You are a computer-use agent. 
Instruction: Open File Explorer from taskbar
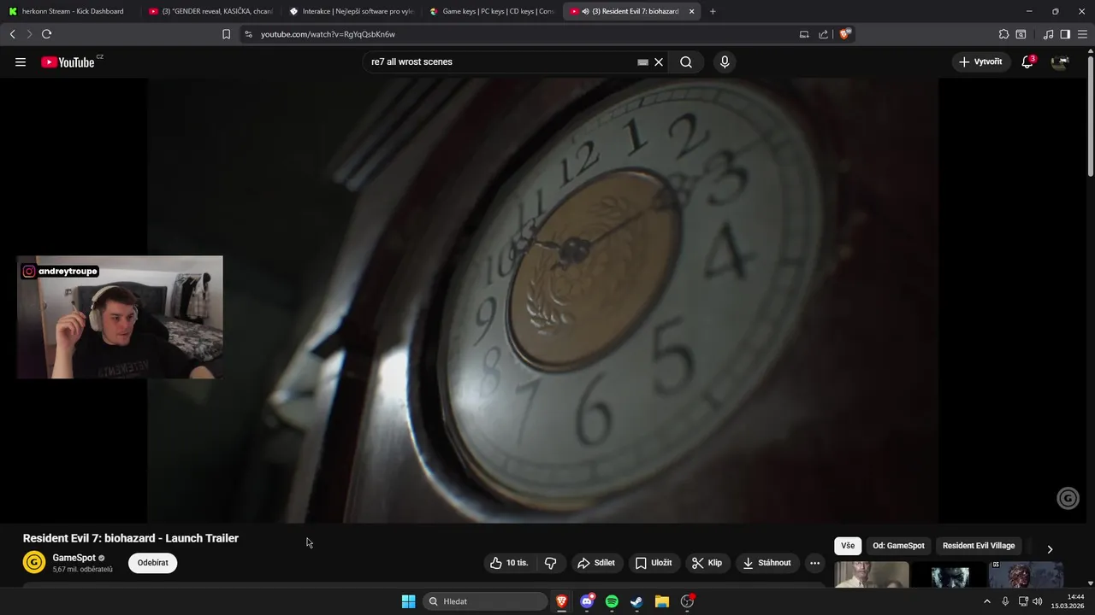point(661,601)
